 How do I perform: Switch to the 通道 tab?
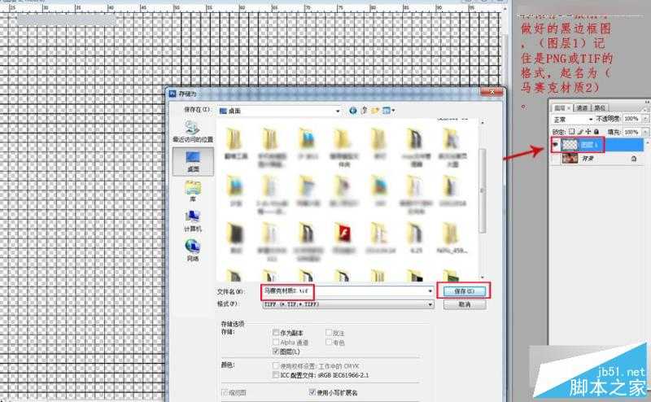pos(582,108)
